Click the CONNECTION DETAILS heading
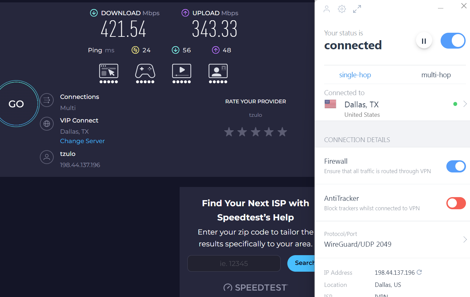 coord(357,140)
